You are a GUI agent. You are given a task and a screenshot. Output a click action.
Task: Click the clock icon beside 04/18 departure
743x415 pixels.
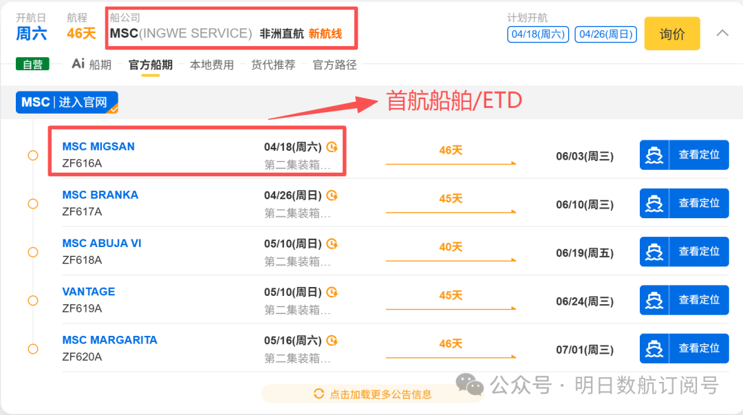coord(332,147)
